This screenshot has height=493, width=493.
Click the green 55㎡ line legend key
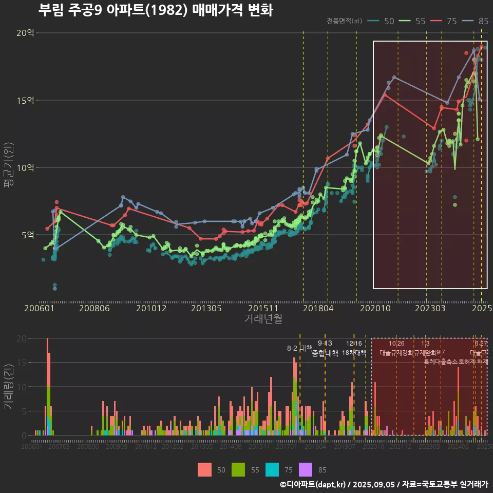405,21
